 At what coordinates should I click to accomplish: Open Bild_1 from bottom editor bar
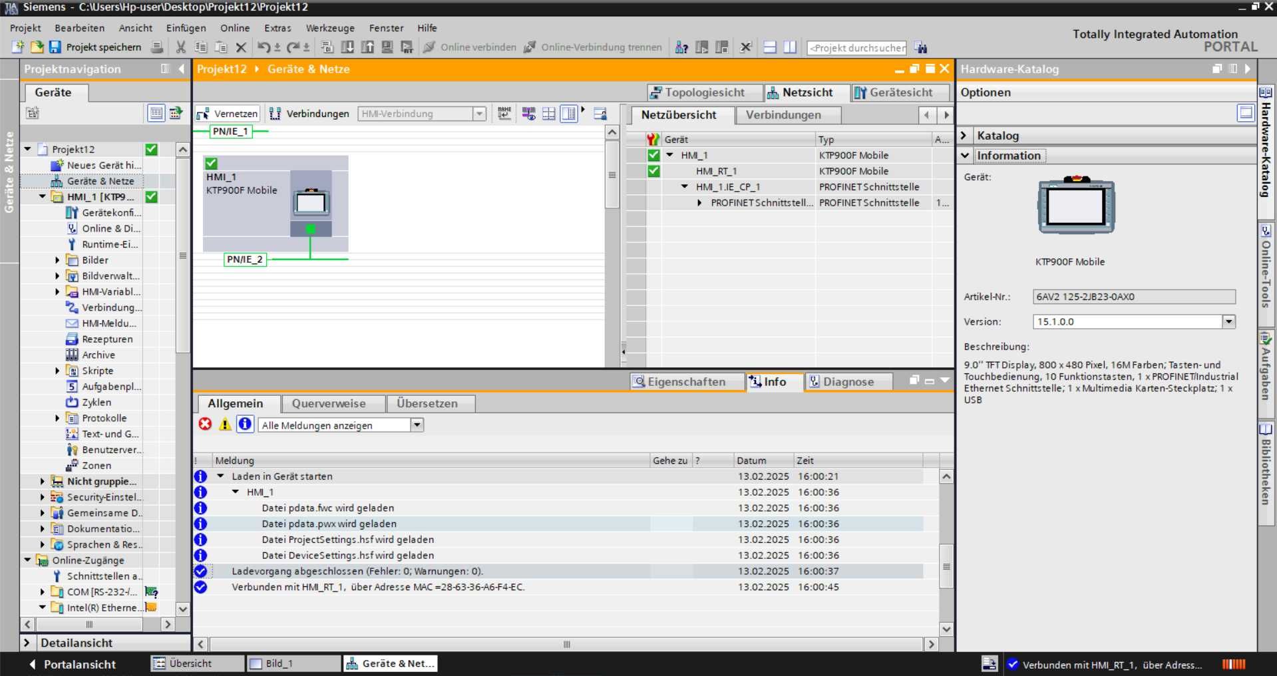click(x=293, y=663)
